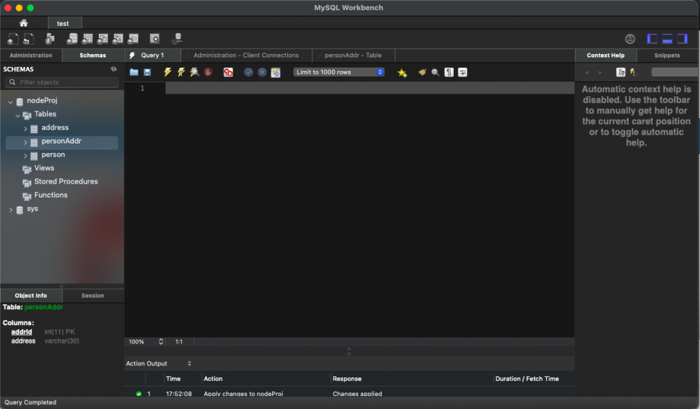Open preferences gear icon in top right
The width and height of the screenshot is (700, 409).
[x=630, y=39]
